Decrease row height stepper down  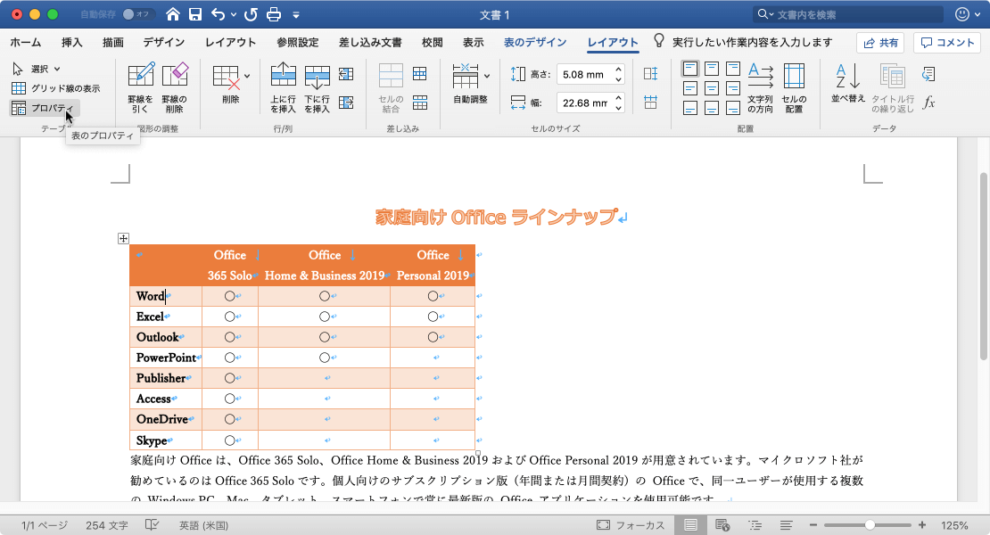[619, 79]
